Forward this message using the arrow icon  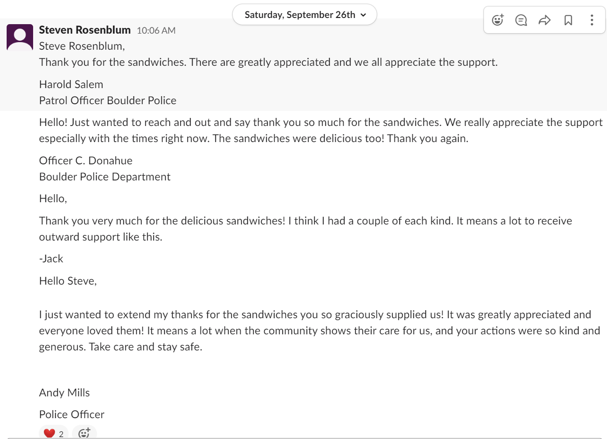point(545,20)
